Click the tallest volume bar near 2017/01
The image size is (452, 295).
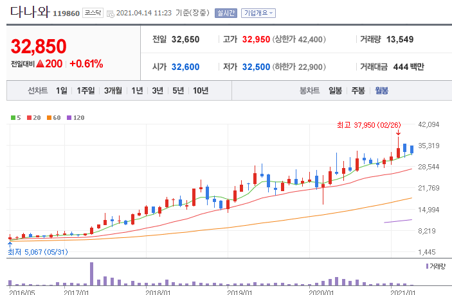coord(91,273)
